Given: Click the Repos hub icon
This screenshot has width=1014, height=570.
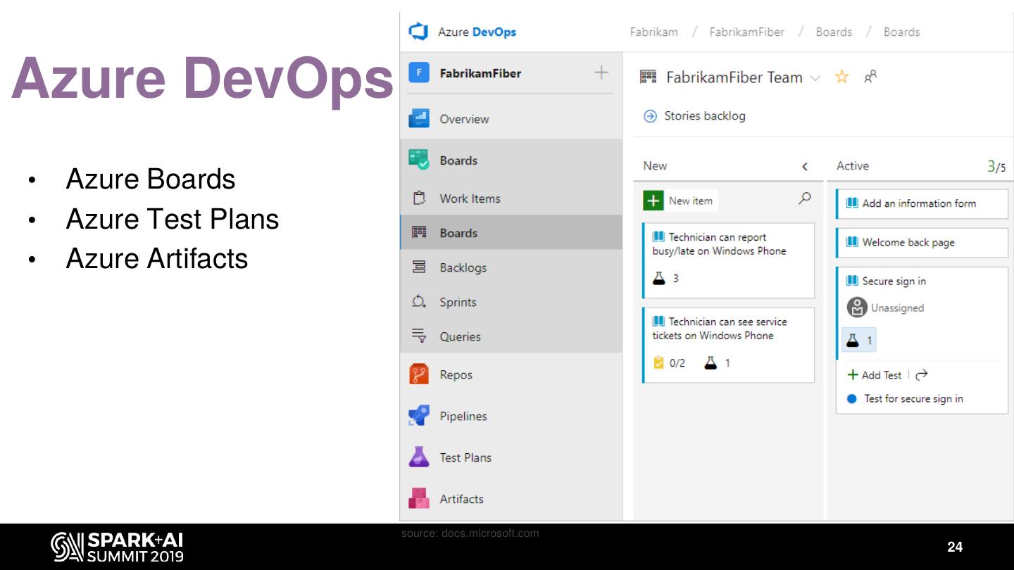Looking at the screenshot, I should pos(419,374).
